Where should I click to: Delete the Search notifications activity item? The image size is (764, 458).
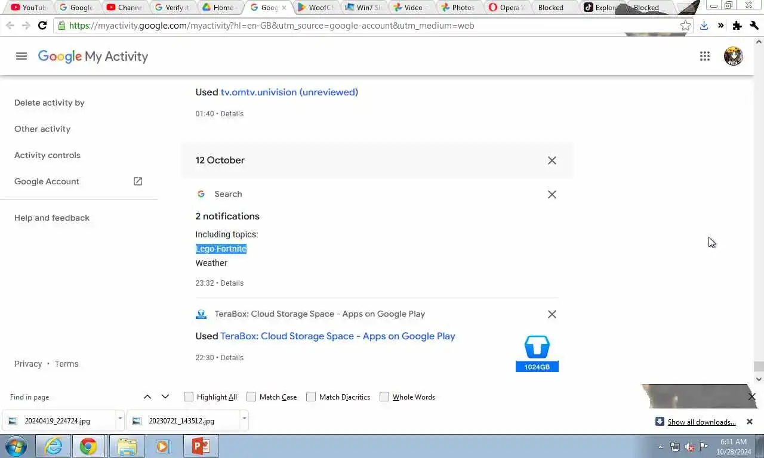552,194
